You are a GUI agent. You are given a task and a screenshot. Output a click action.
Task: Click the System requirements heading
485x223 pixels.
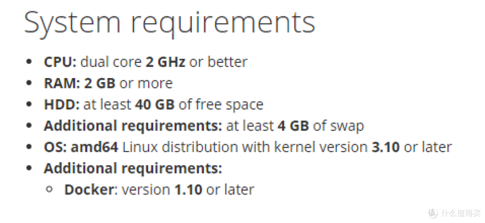click(169, 22)
